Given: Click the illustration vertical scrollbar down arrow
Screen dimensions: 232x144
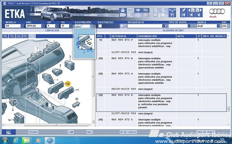Looking at the screenshot, I should pyautogui.click(x=93, y=122).
